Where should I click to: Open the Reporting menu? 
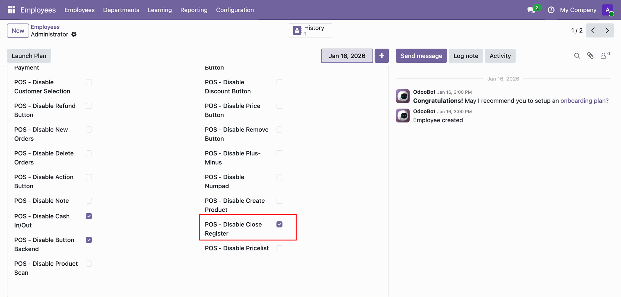(194, 10)
